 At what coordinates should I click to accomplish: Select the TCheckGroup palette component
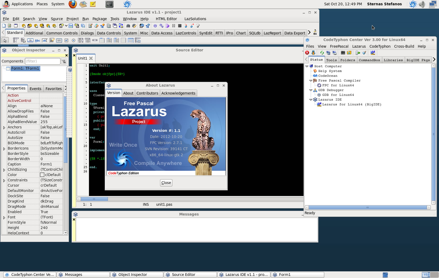[116, 40]
